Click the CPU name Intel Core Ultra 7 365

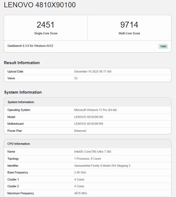[93, 152]
